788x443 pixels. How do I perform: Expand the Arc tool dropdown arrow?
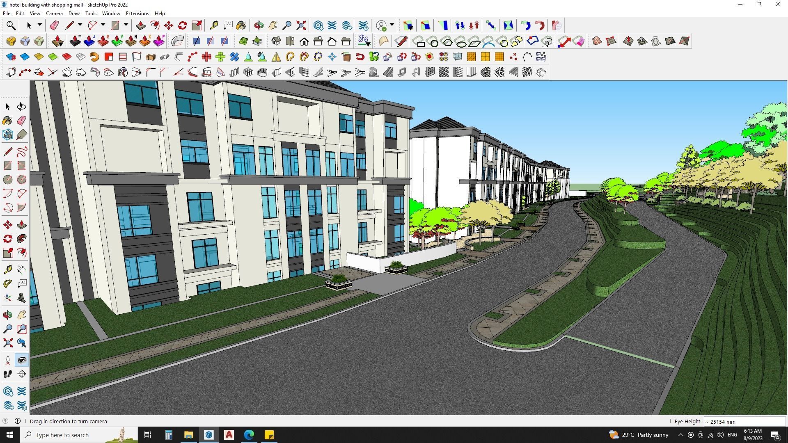pos(103,25)
